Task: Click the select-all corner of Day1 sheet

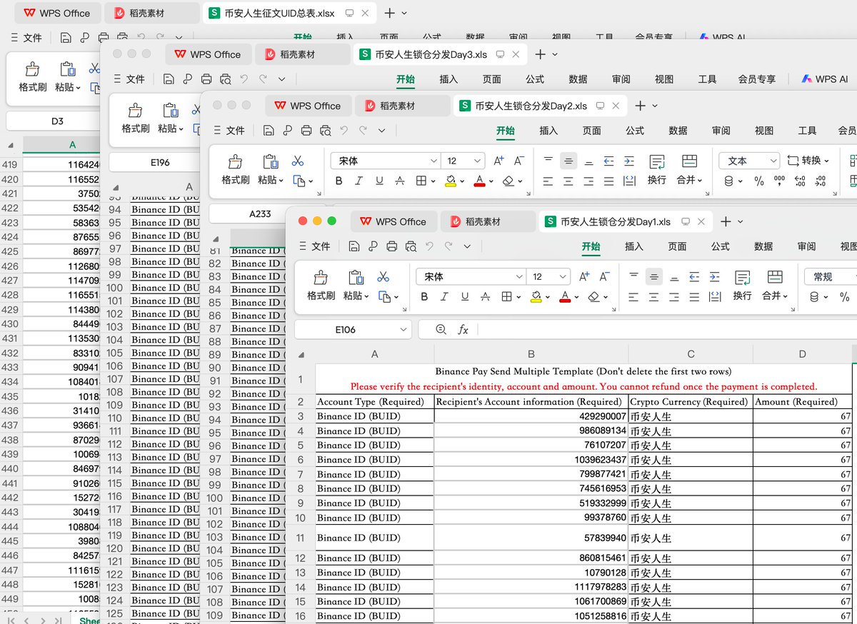Action: tap(301, 354)
